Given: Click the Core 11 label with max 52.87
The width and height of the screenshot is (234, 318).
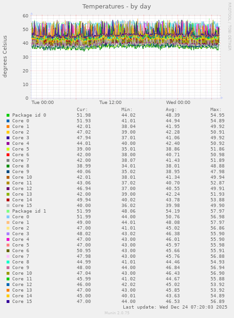Looking at the screenshot, I should click(22, 183).
